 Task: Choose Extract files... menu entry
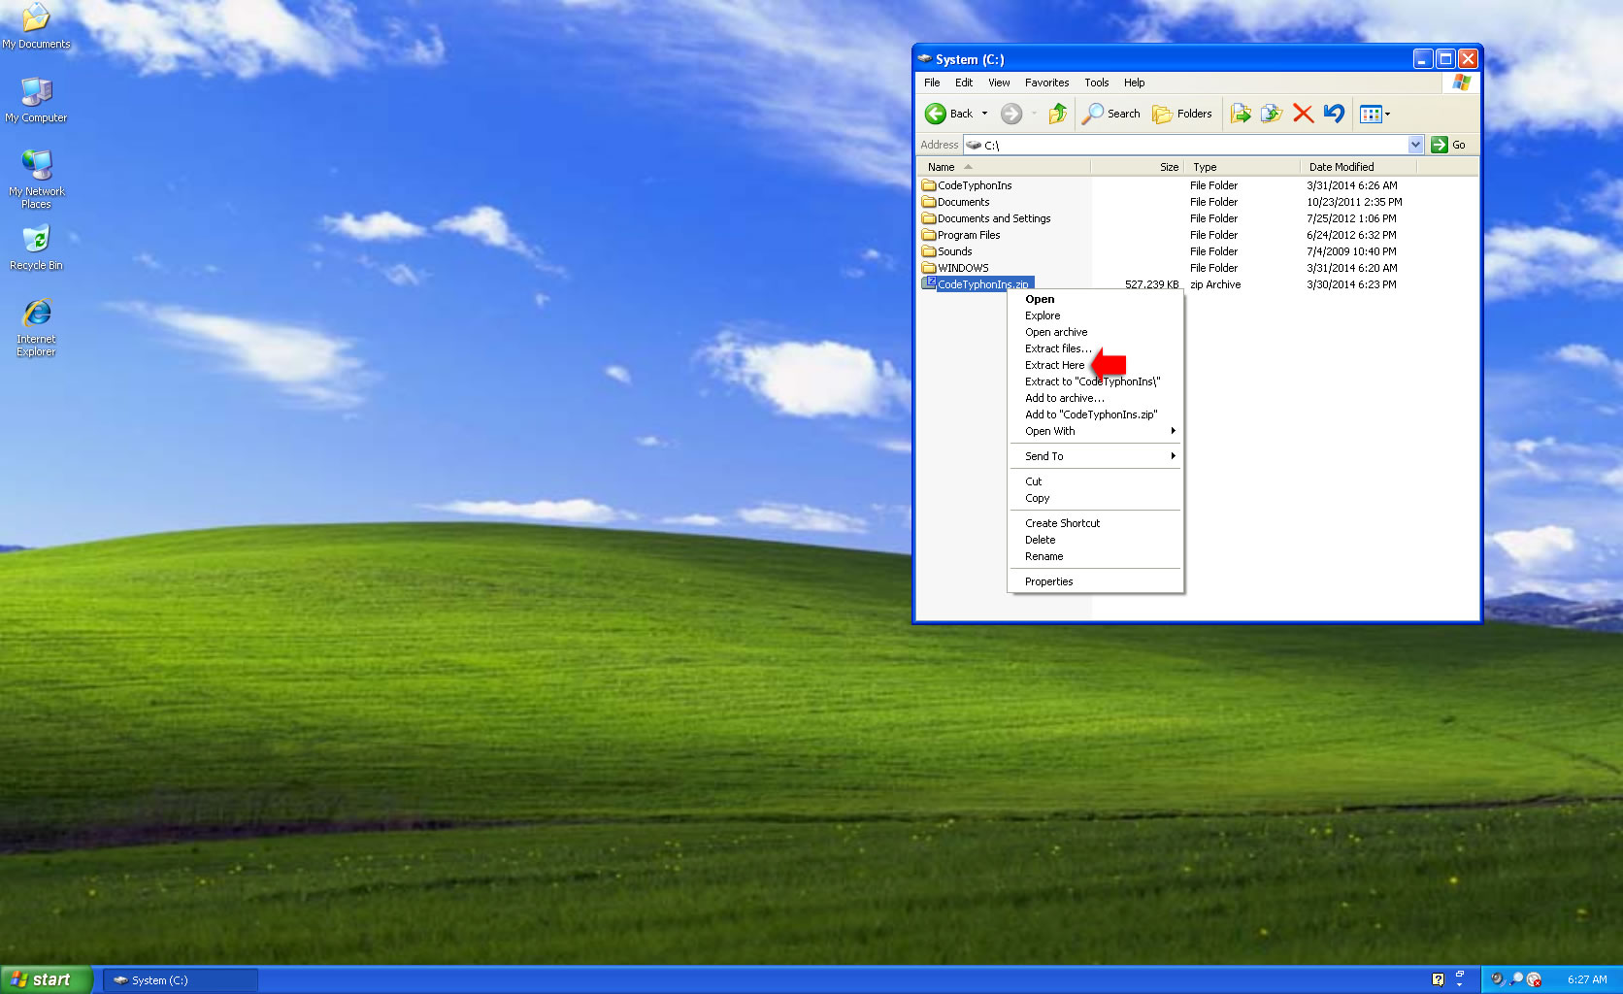click(x=1096, y=348)
